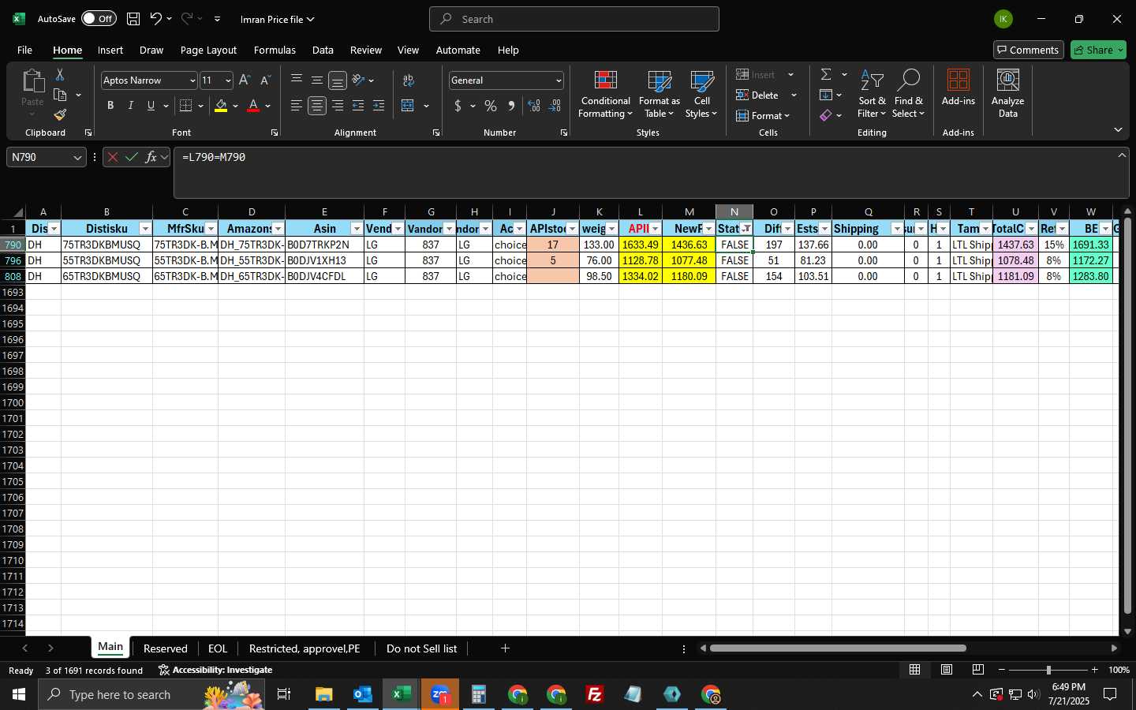Click the Wrap Text icon
Image resolution: width=1136 pixels, height=710 pixels.
point(409,80)
